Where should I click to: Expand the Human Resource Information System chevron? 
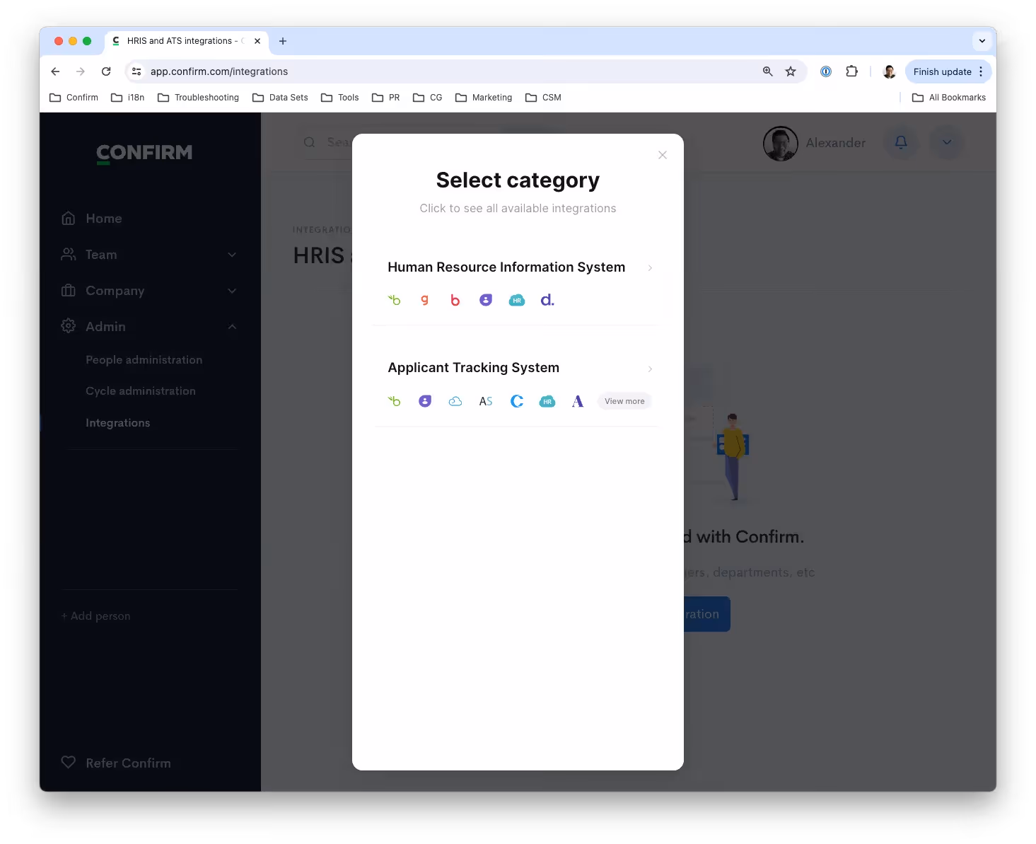650,267
